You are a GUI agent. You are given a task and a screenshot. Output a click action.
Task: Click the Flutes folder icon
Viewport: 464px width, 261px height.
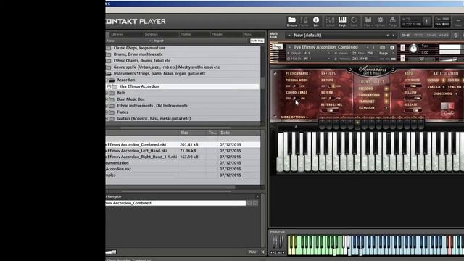point(111,112)
